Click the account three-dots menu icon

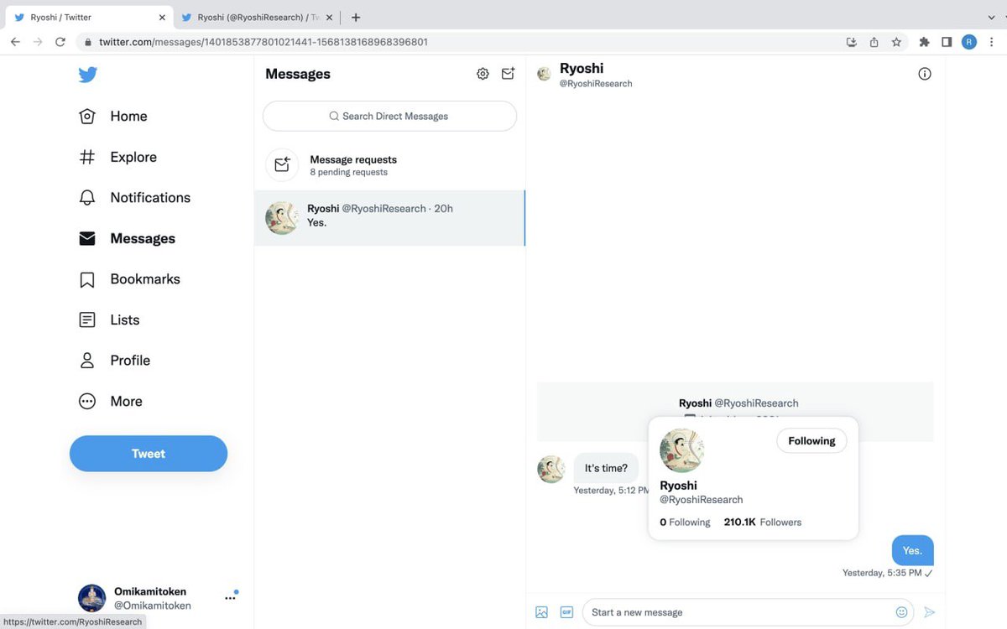(x=230, y=598)
